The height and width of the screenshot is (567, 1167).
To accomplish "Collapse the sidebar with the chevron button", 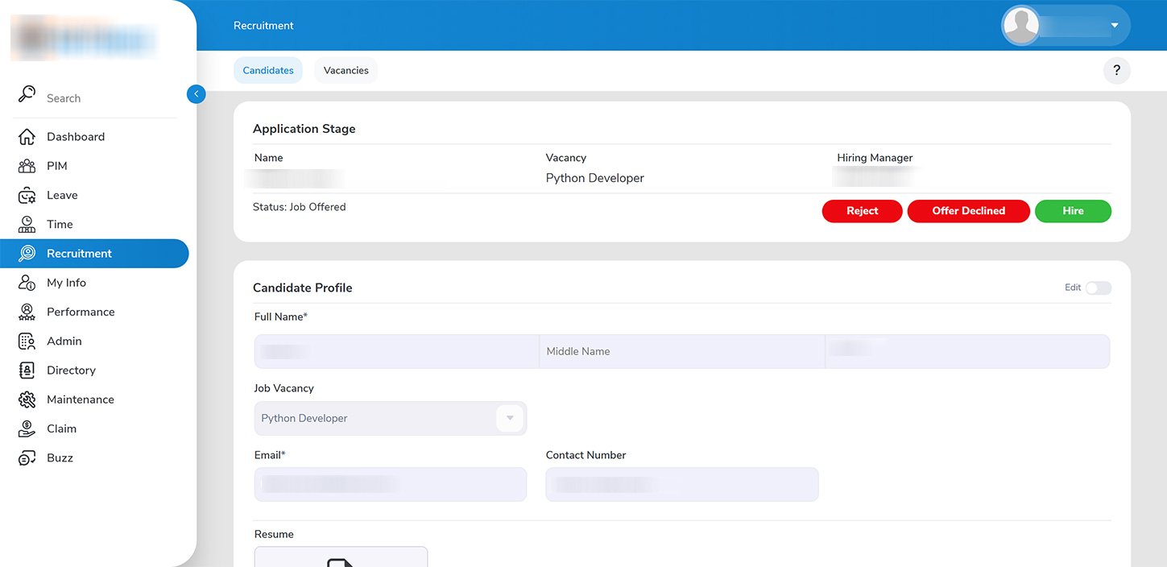I will [196, 94].
